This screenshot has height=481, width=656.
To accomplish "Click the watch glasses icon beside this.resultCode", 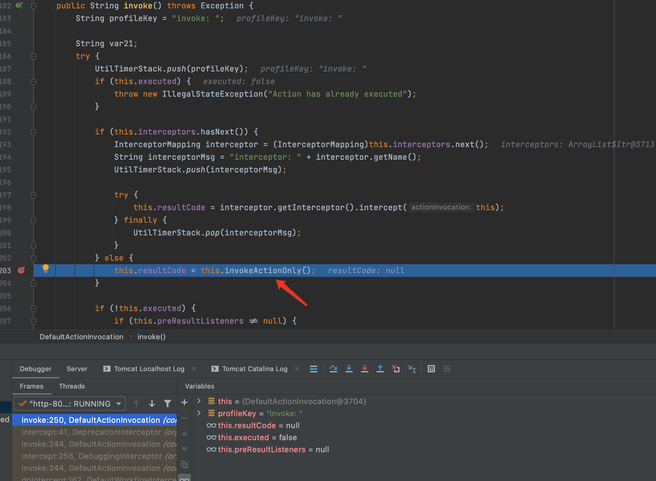I will (x=211, y=425).
